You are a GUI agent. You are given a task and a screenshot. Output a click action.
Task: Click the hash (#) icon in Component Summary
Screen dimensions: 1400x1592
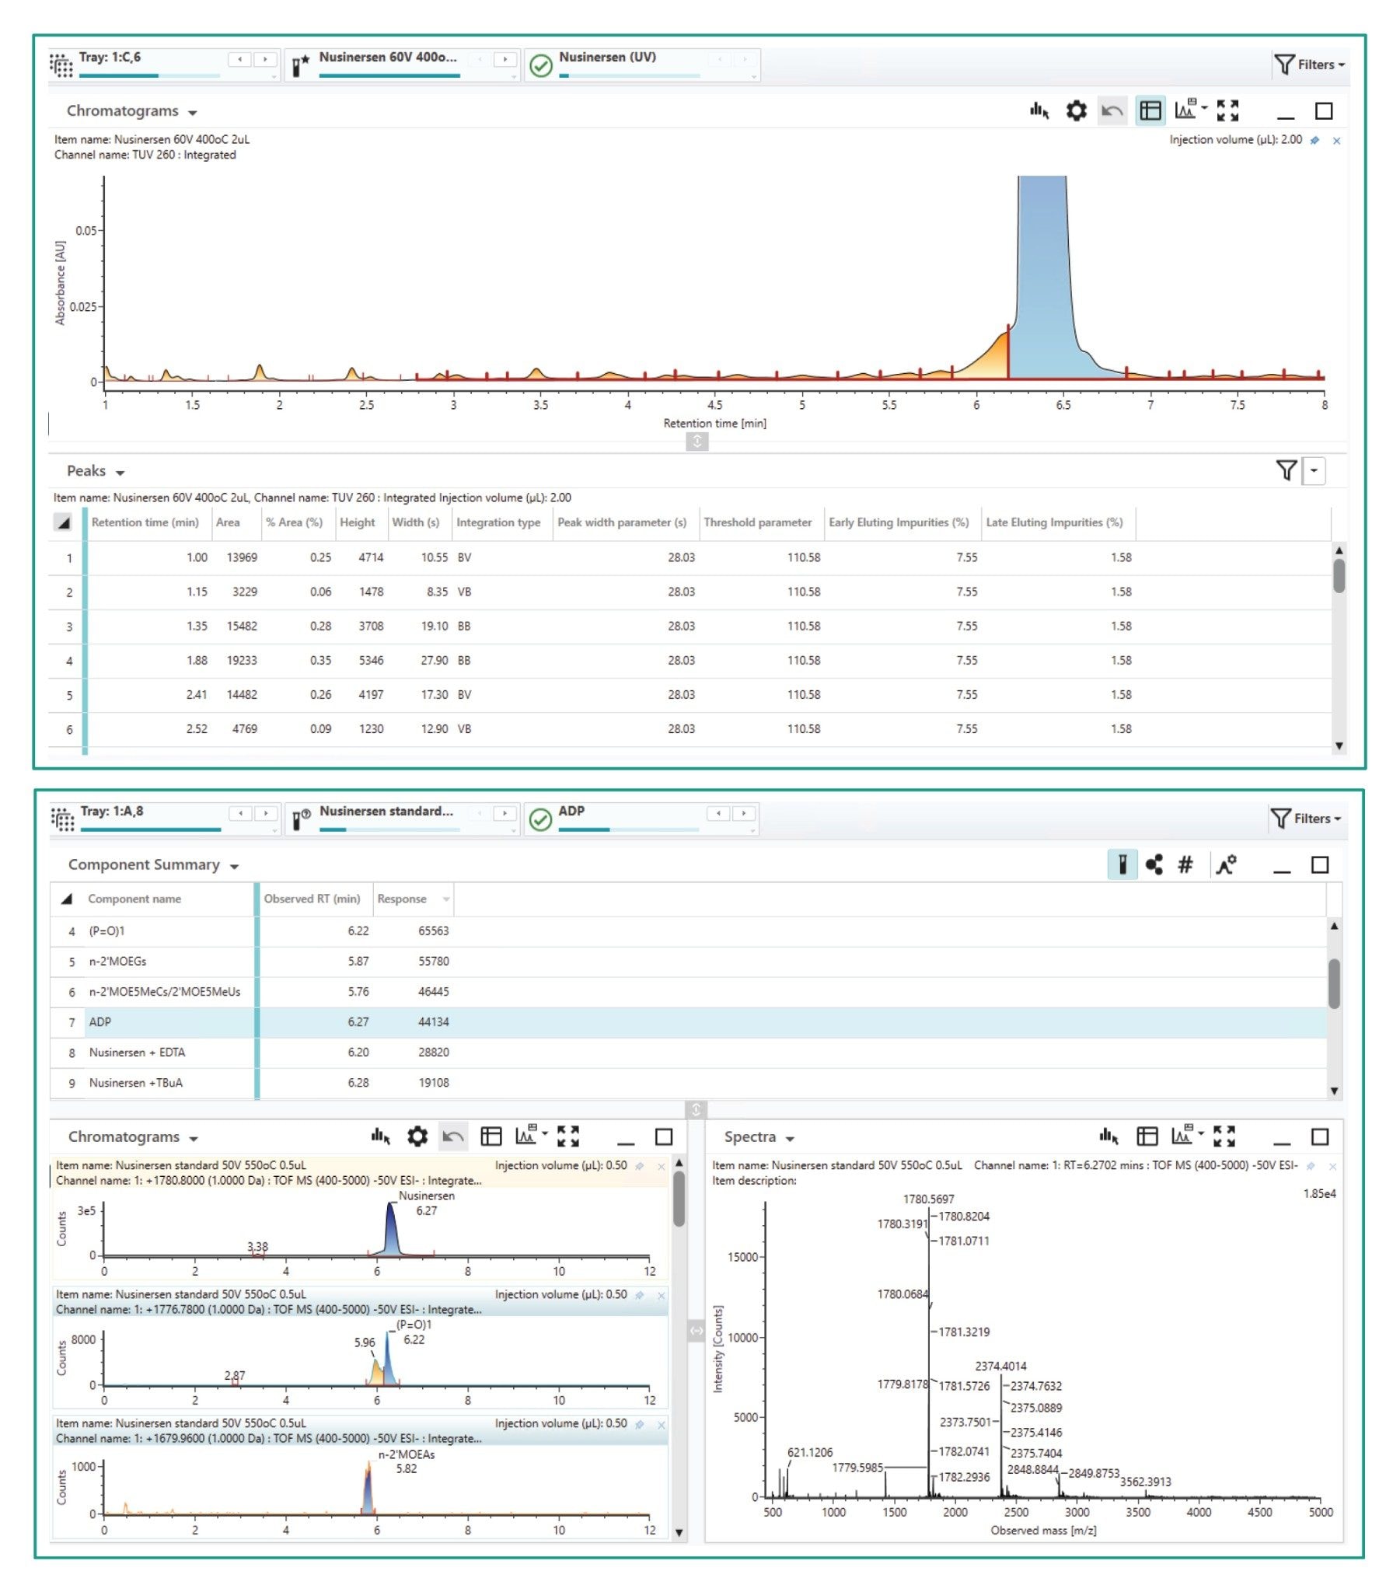pyautogui.click(x=1185, y=864)
